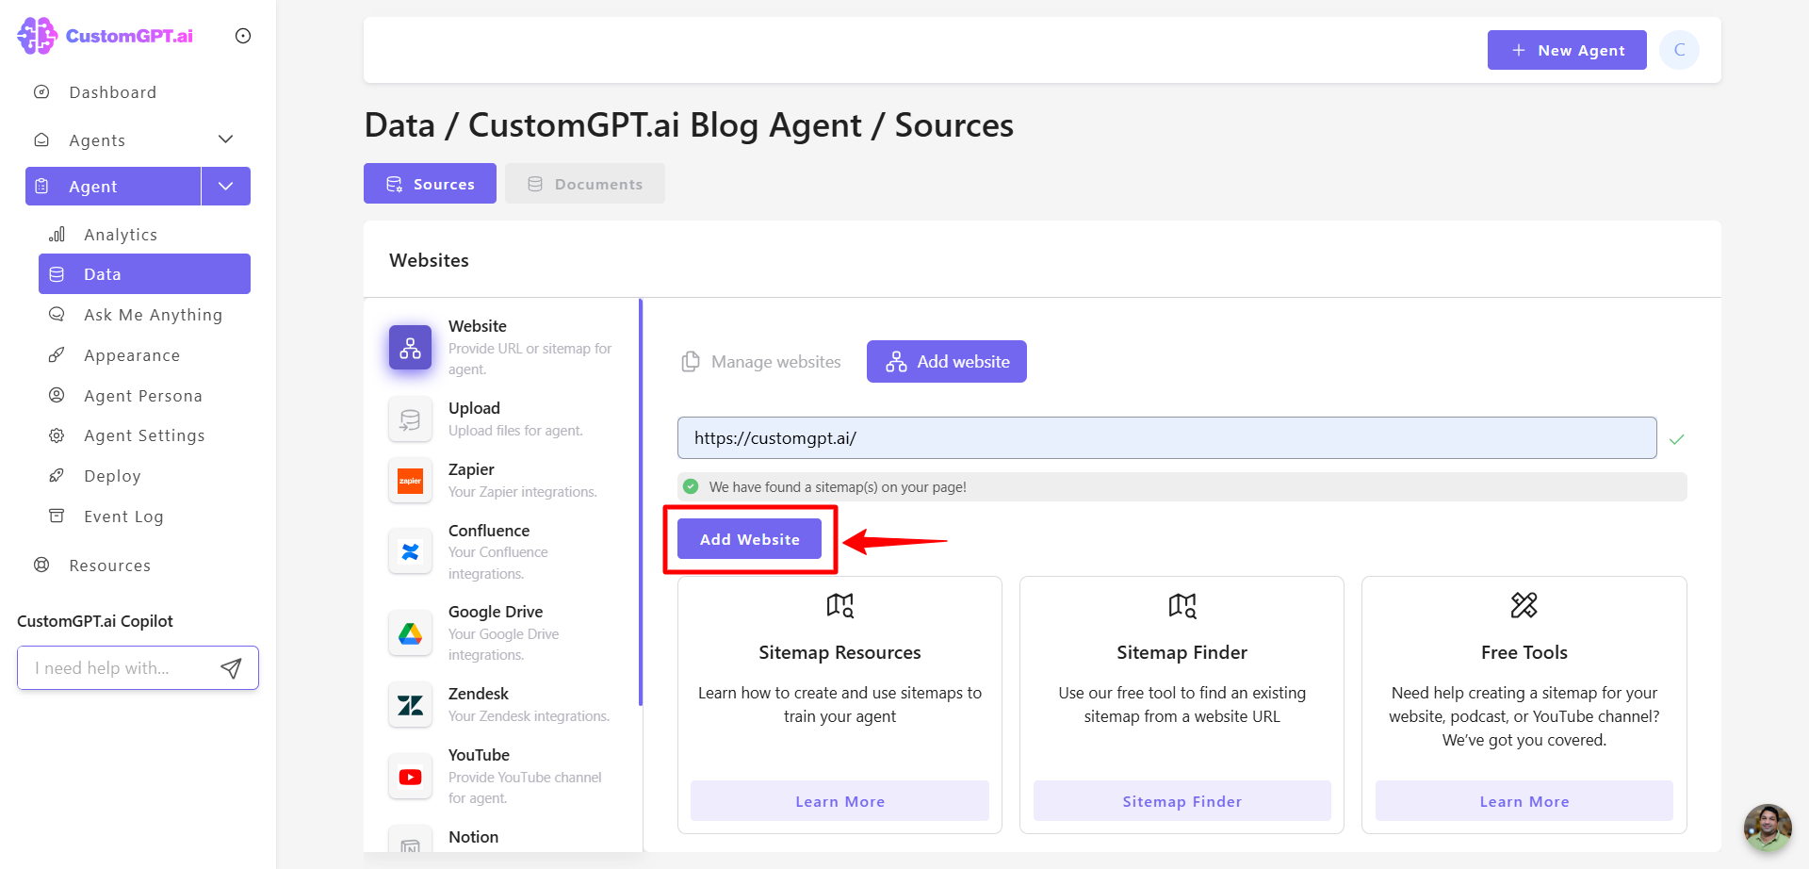This screenshot has width=1809, height=869.
Task: Select the Confluence source icon
Action: pyautogui.click(x=410, y=551)
